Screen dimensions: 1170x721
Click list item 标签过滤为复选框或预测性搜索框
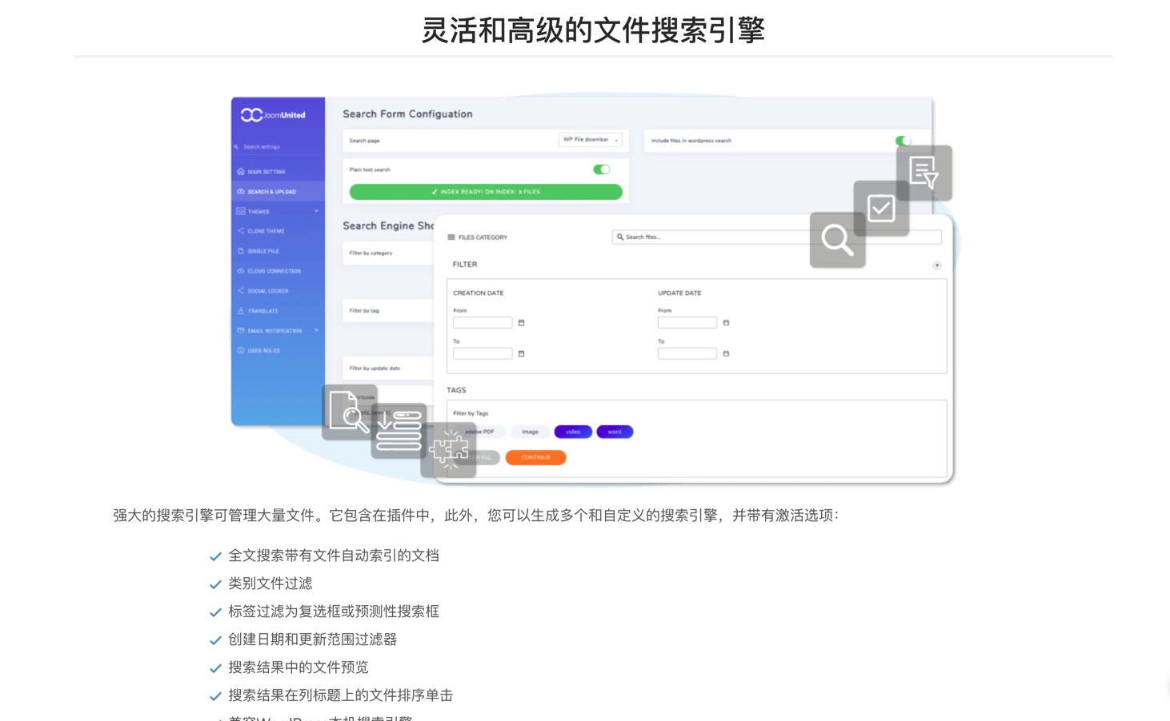[x=334, y=611]
